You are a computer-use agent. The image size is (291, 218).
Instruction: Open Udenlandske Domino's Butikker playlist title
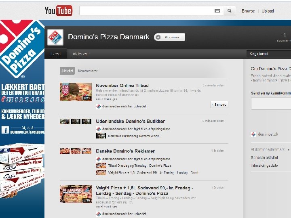click(x=131, y=121)
